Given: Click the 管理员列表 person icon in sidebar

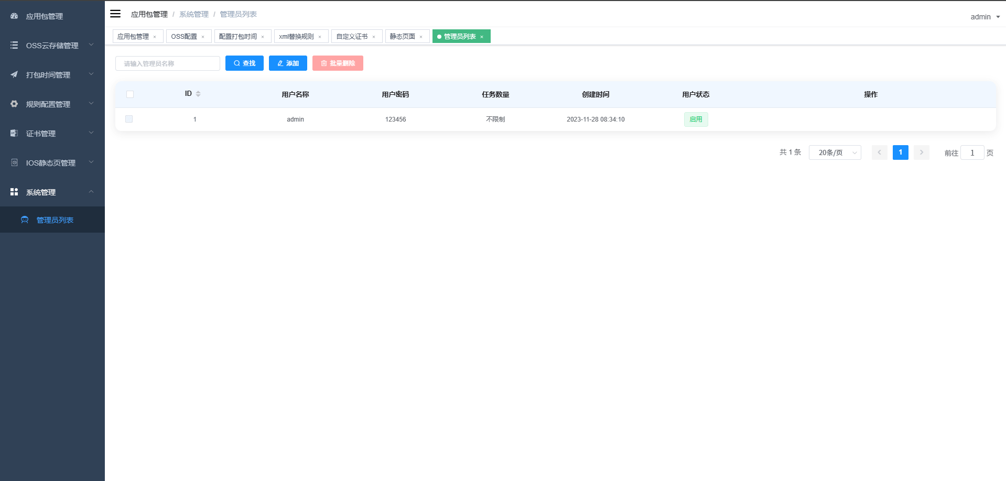Looking at the screenshot, I should 25,220.
